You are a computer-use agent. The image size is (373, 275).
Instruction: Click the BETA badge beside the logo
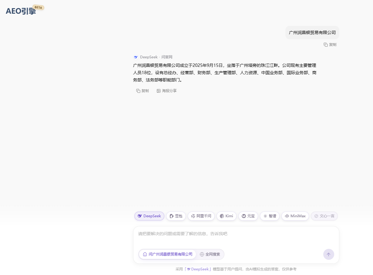[x=39, y=7]
